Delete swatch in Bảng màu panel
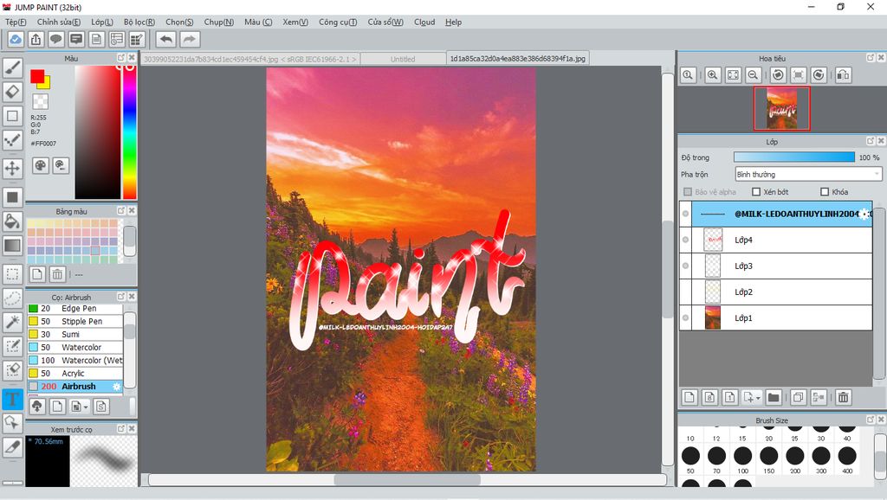Screen dimensions: 887x500 [57, 274]
